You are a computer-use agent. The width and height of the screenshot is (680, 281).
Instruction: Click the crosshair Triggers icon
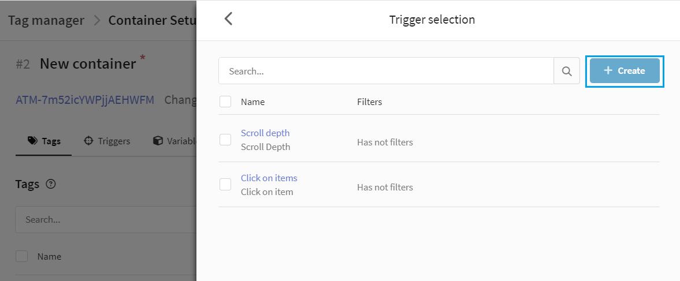pos(88,141)
